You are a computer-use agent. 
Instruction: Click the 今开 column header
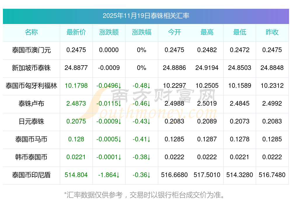[174, 32]
